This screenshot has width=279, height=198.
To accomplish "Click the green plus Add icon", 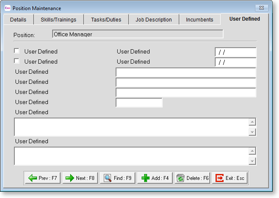I will coord(145,178).
